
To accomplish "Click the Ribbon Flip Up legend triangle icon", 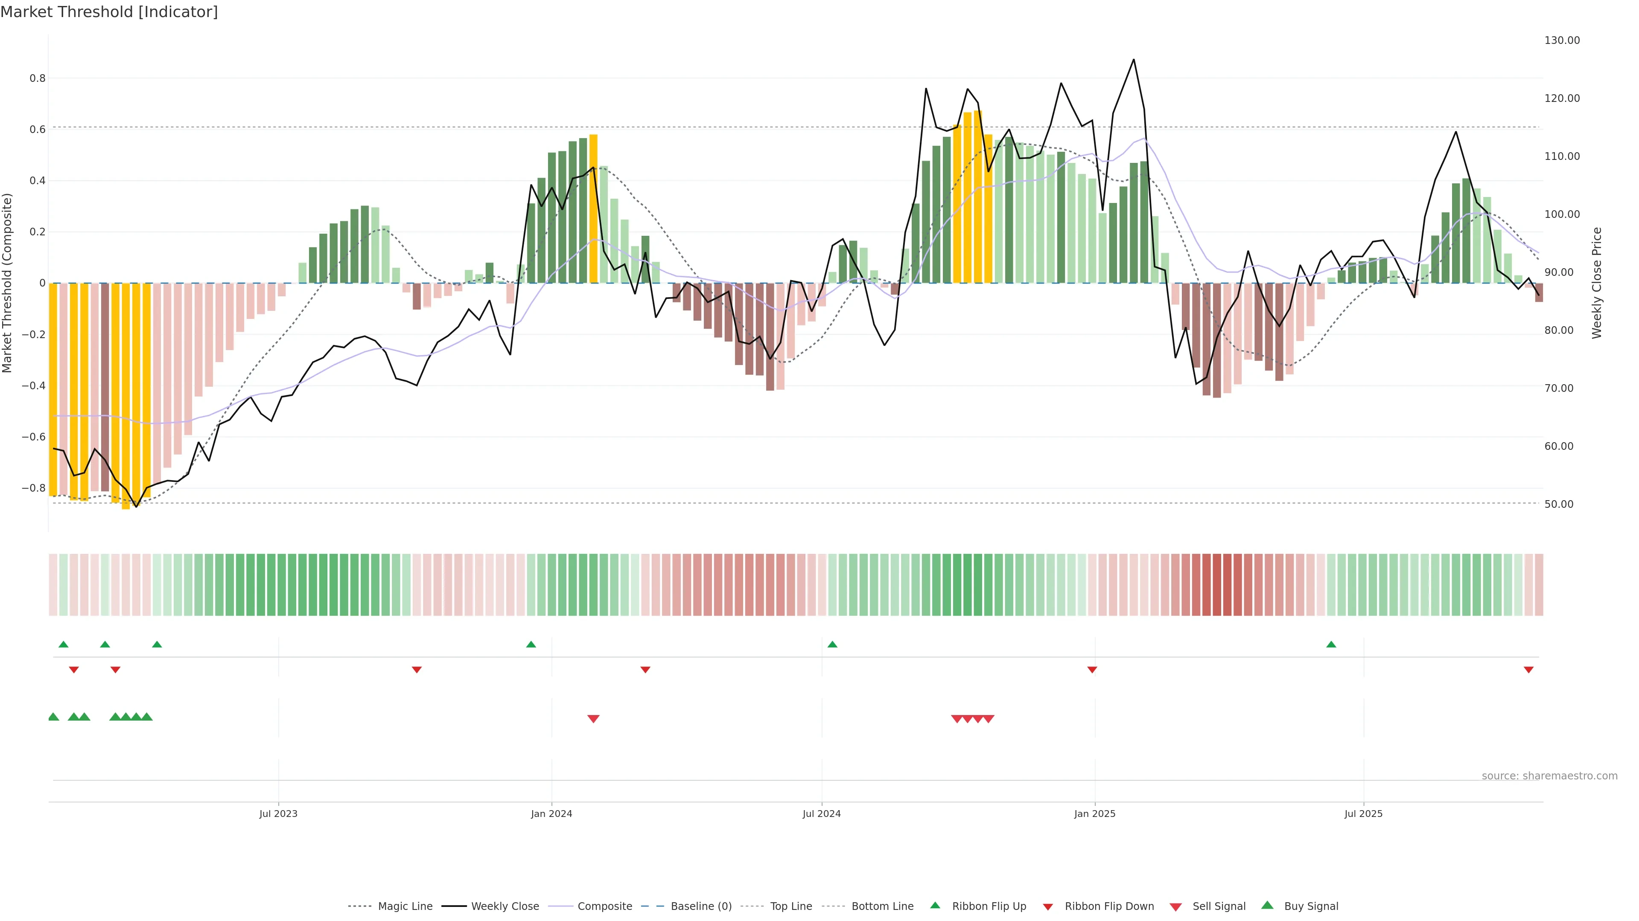I will (x=935, y=905).
